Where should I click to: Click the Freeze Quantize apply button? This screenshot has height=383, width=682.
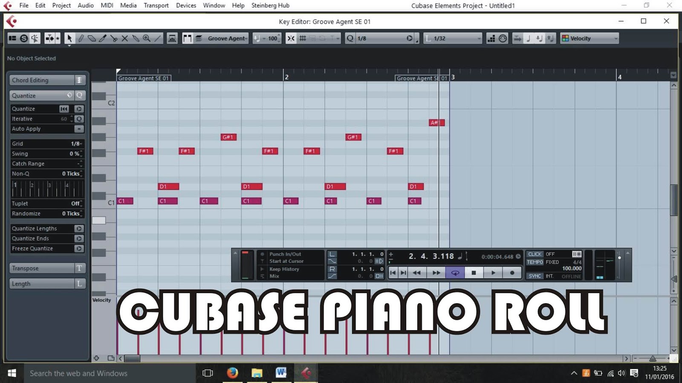pyautogui.click(x=79, y=248)
